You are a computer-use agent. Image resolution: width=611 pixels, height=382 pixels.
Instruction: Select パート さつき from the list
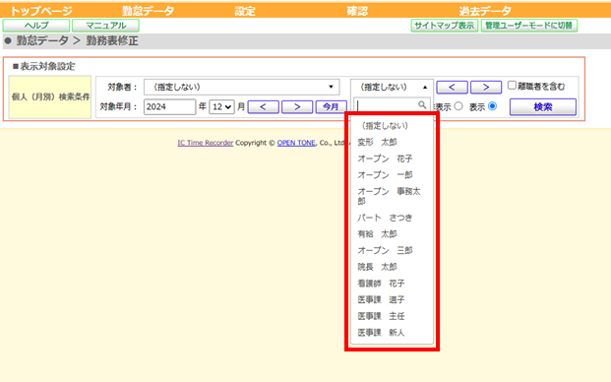tap(392, 218)
